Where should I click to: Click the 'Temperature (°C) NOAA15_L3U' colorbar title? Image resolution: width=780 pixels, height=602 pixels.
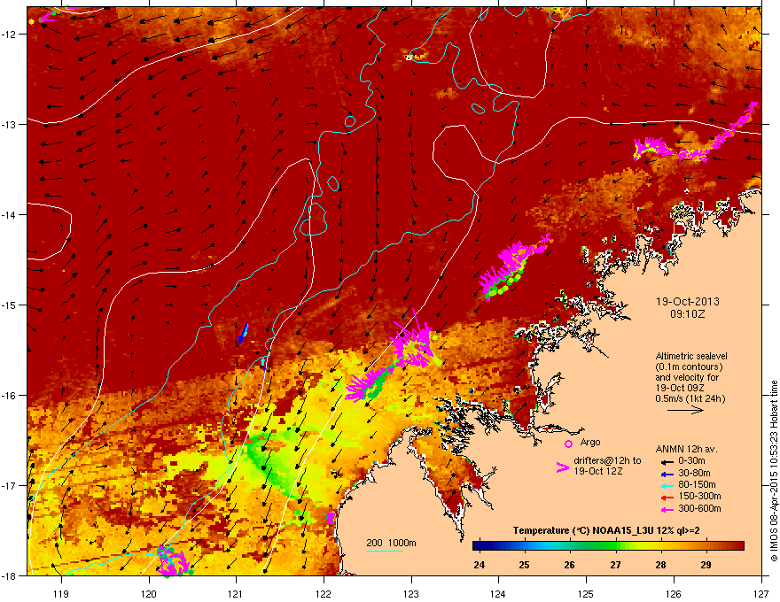click(583, 530)
